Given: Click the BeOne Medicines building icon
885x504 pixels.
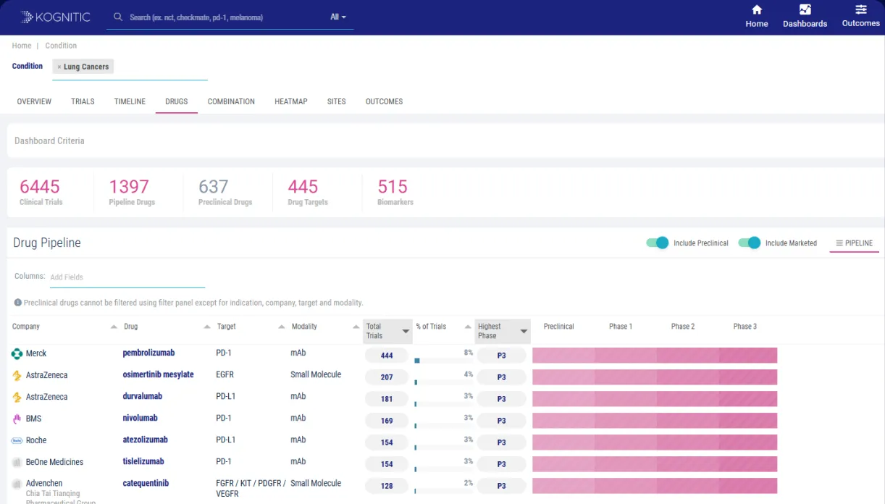Looking at the screenshot, I should [17, 462].
